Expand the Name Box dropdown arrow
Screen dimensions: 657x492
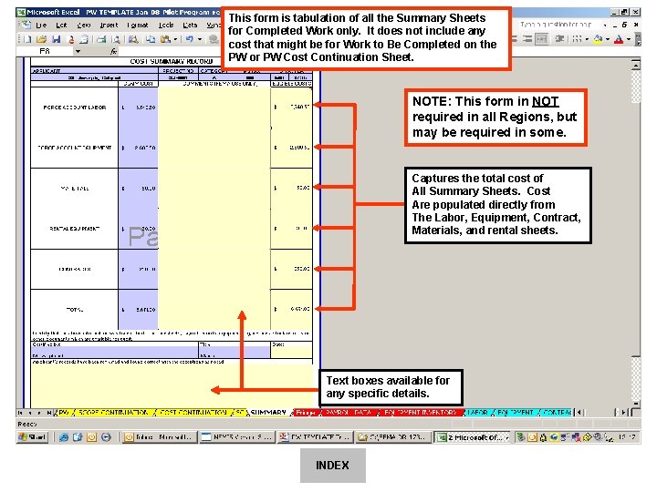tap(78, 51)
